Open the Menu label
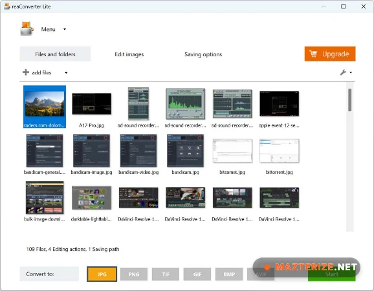The width and height of the screenshot is (374, 291). pyautogui.click(x=48, y=29)
